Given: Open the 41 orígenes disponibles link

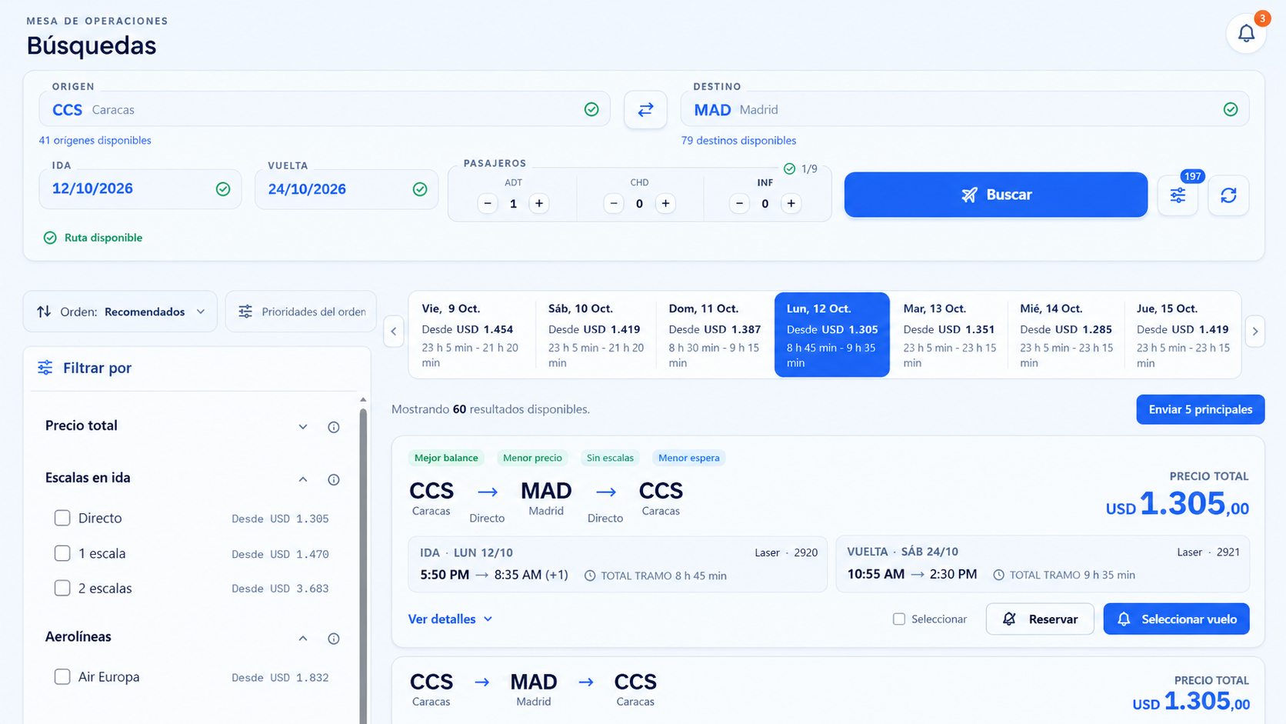Looking at the screenshot, I should click(x=95, y=140).
